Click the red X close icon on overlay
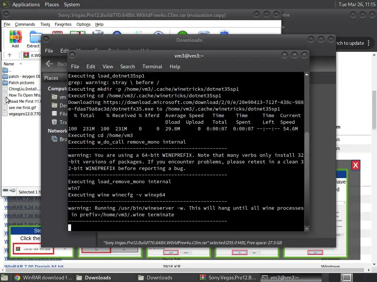This screenshot has width=377, height=282. (356, 165)
